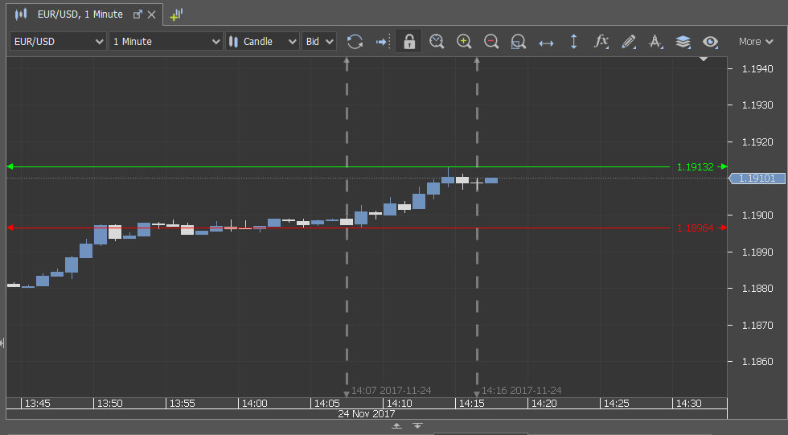Open the fx indicators menu
Image resolution: width=788 pixels, height=435 pixels.
click(x=601, y=41)
